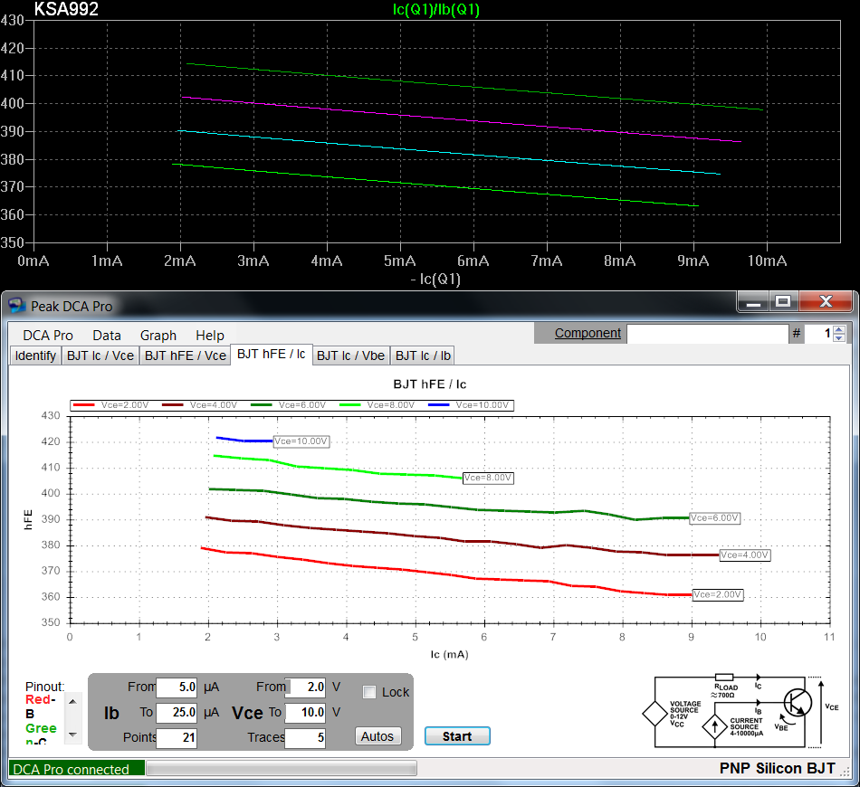Click the window resize grip at corner

pyautogui.click(x=846, y=771)
